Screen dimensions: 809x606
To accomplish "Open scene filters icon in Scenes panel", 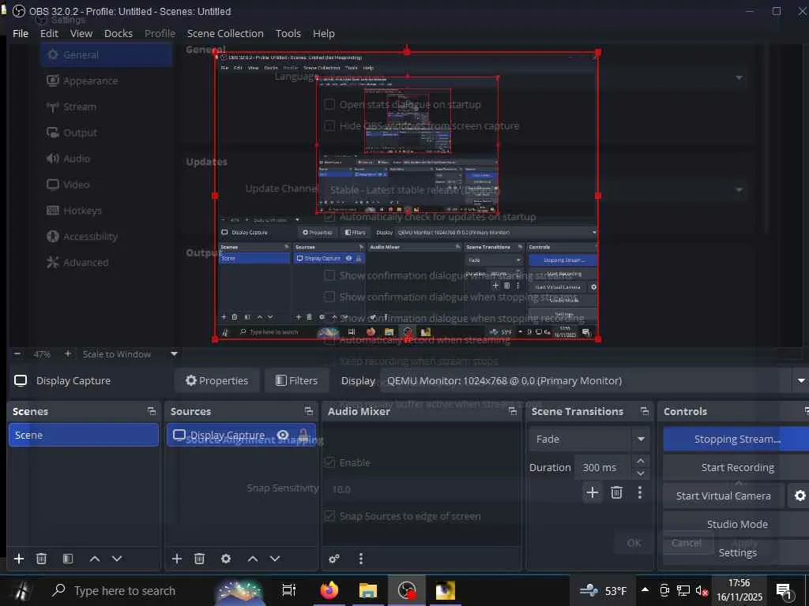I will coord(68,559).
